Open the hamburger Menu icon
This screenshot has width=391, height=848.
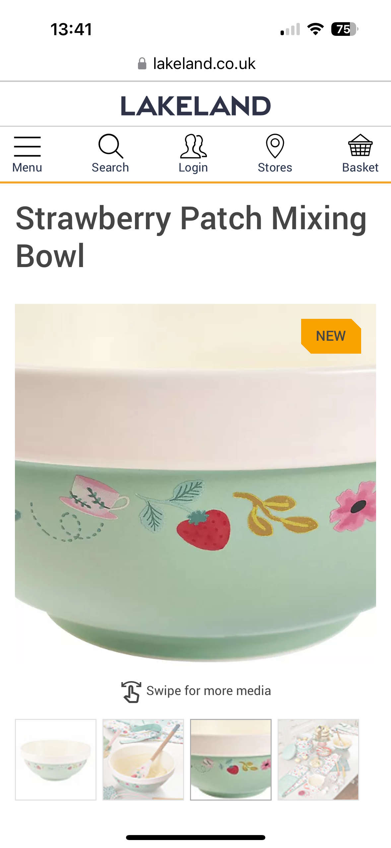[x=27, y=146]
